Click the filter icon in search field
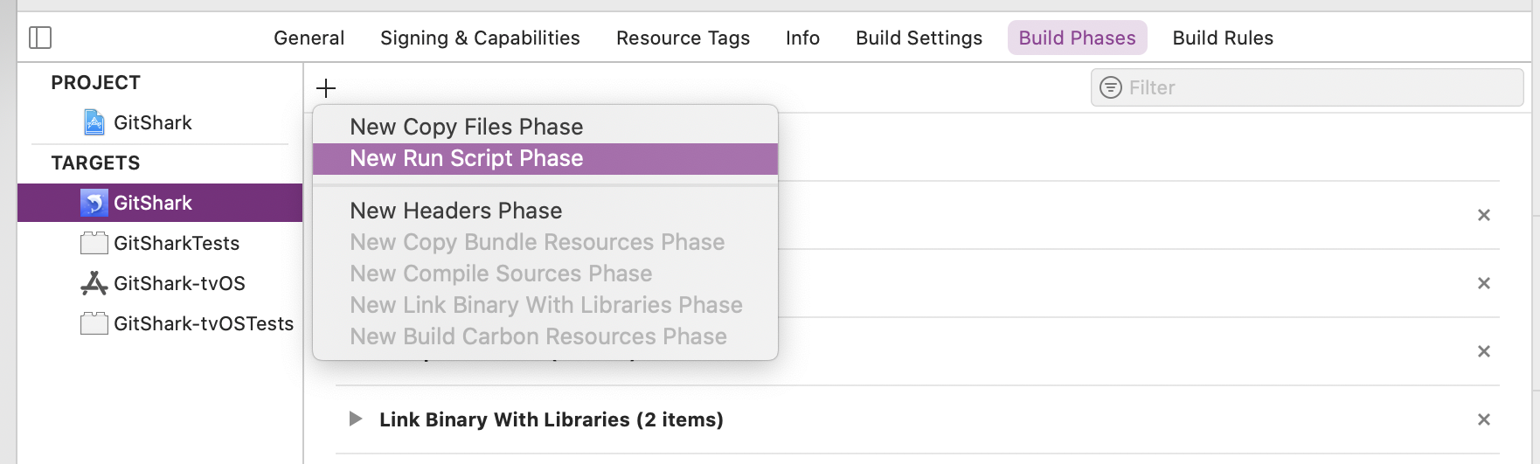 coord(1111,87)
